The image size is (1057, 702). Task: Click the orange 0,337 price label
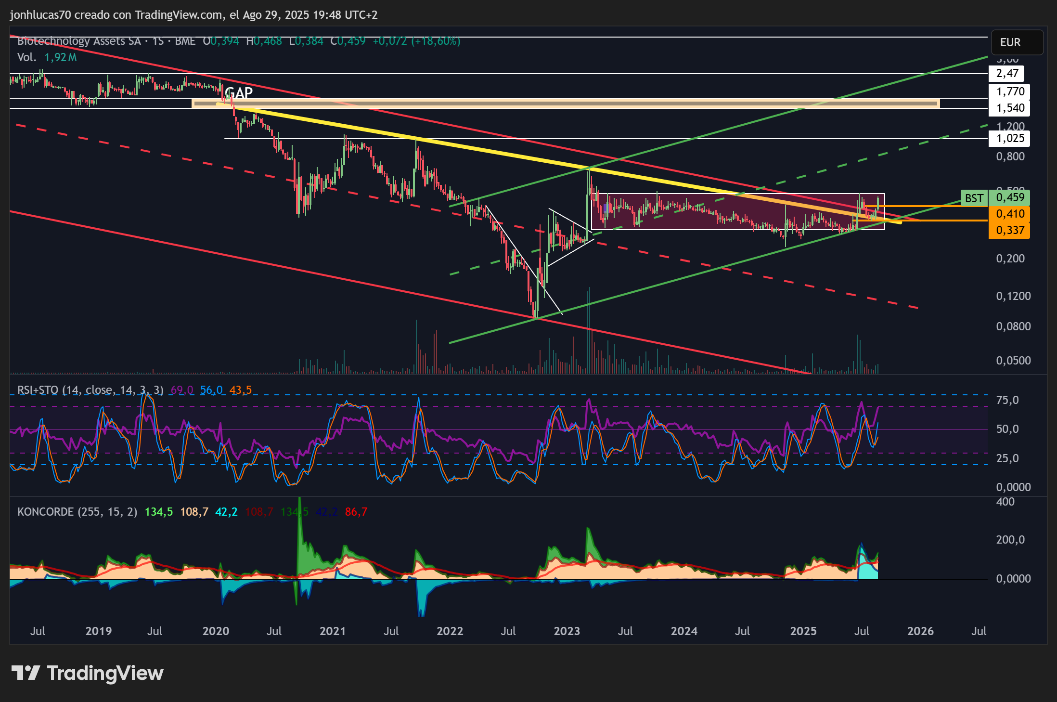coord(1009,230)
